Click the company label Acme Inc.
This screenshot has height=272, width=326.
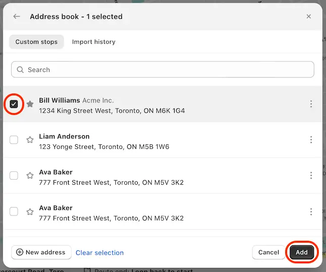click(x=98, y=100)
